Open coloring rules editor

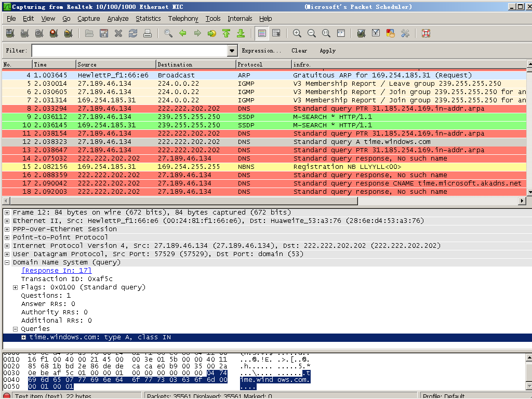[391, 33]
